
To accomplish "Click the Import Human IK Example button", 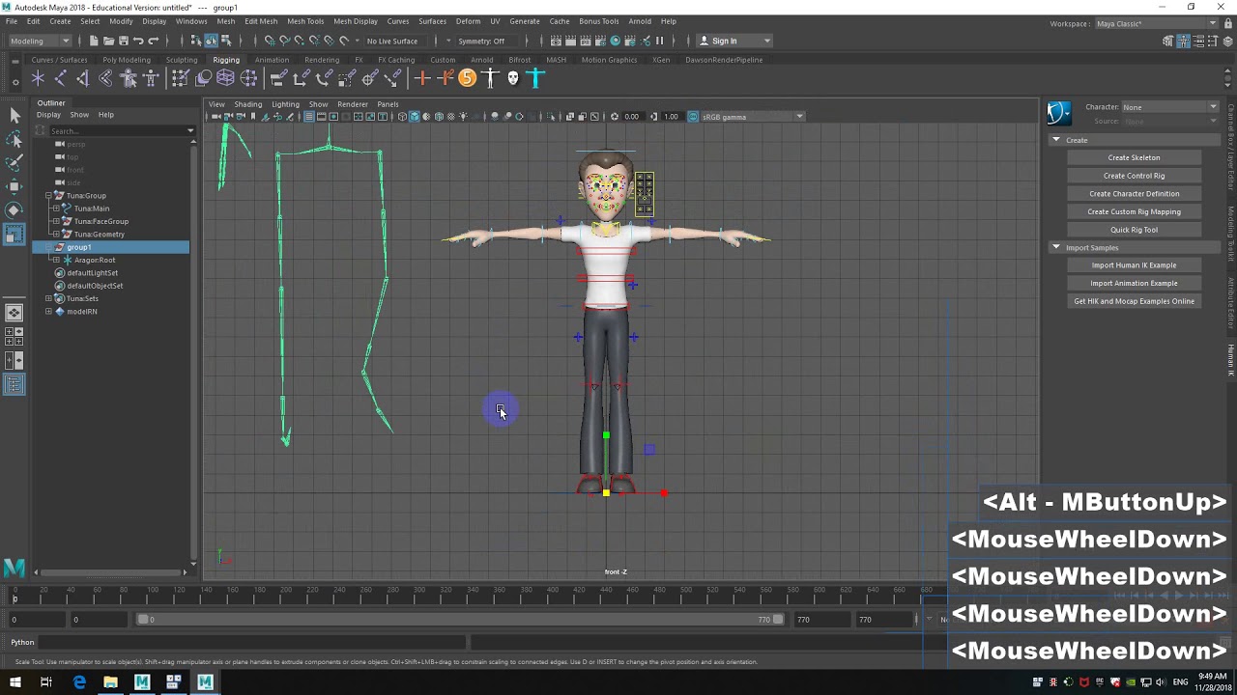I will pyautogui.click(x=1134, y=264).
